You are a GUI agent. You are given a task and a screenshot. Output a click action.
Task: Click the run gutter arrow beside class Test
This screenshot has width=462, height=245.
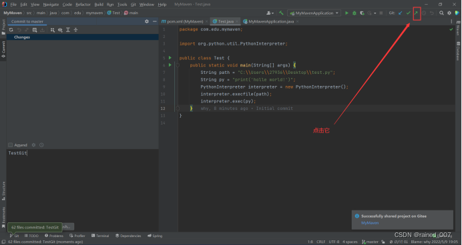click(x=170, y=58)
